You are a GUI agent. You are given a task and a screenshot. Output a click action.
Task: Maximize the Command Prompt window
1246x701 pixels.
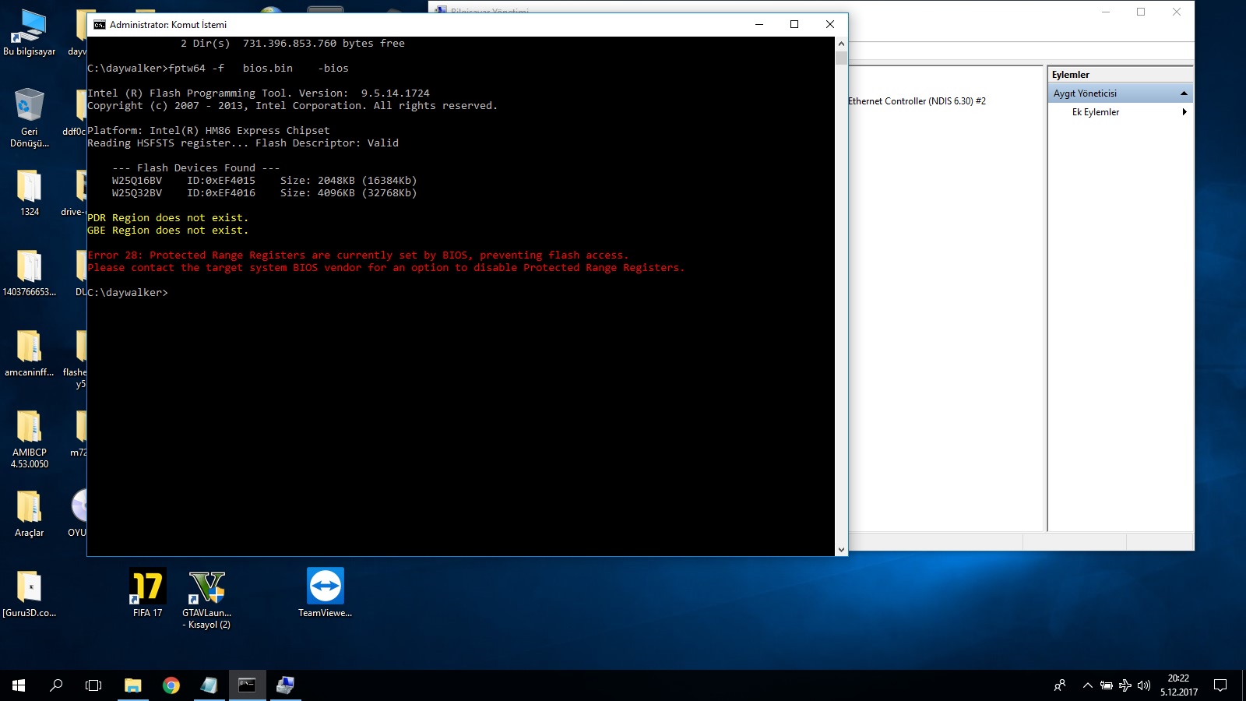pyautogui.click(x=794, y=24)
